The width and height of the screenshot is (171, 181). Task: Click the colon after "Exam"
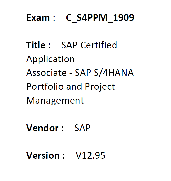click(54, 18)
